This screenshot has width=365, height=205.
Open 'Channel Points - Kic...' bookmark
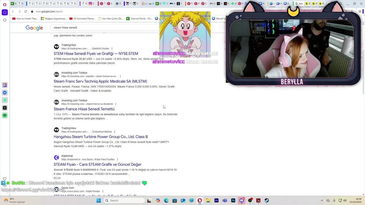pyautogui.click(x=139, y=19)
